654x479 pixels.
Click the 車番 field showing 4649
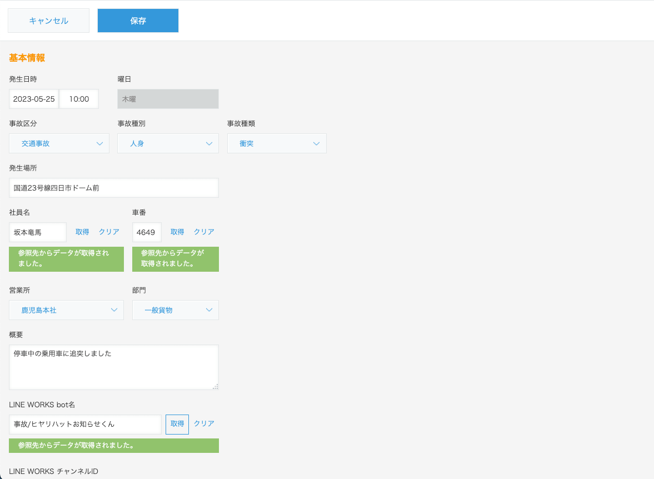(x=147, y=232)
